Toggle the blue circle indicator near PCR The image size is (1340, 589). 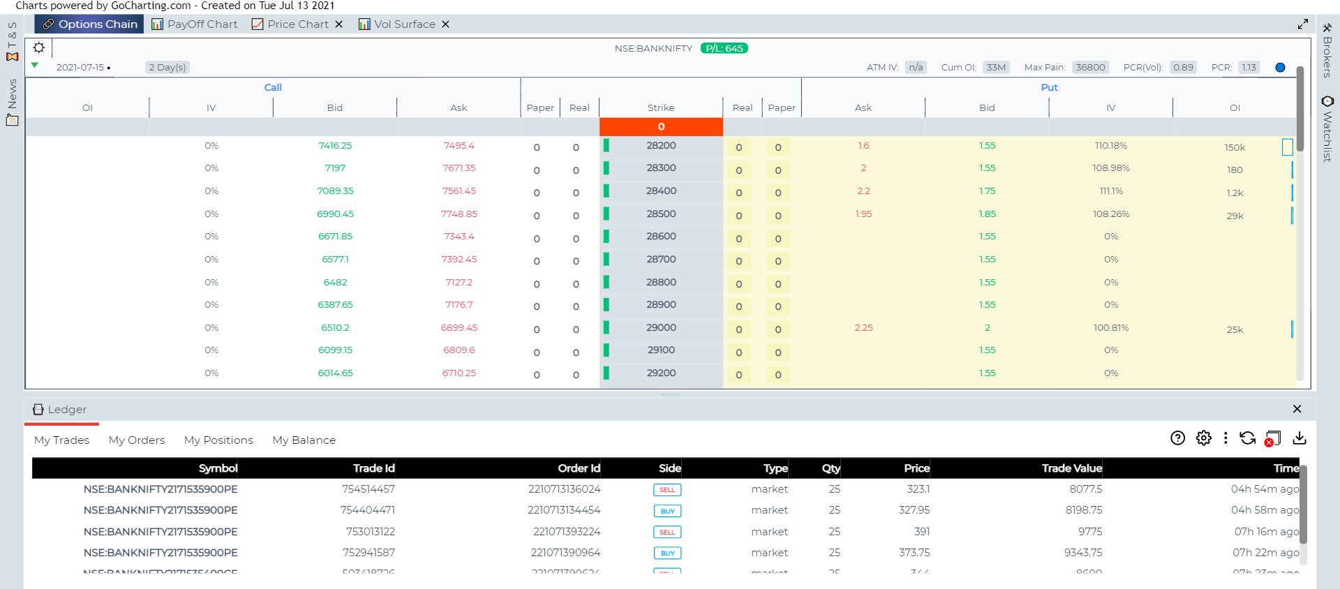1280,68
